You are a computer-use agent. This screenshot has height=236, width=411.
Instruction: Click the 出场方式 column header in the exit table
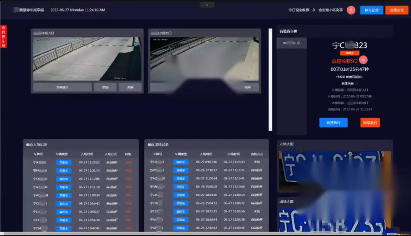(257, 154)
